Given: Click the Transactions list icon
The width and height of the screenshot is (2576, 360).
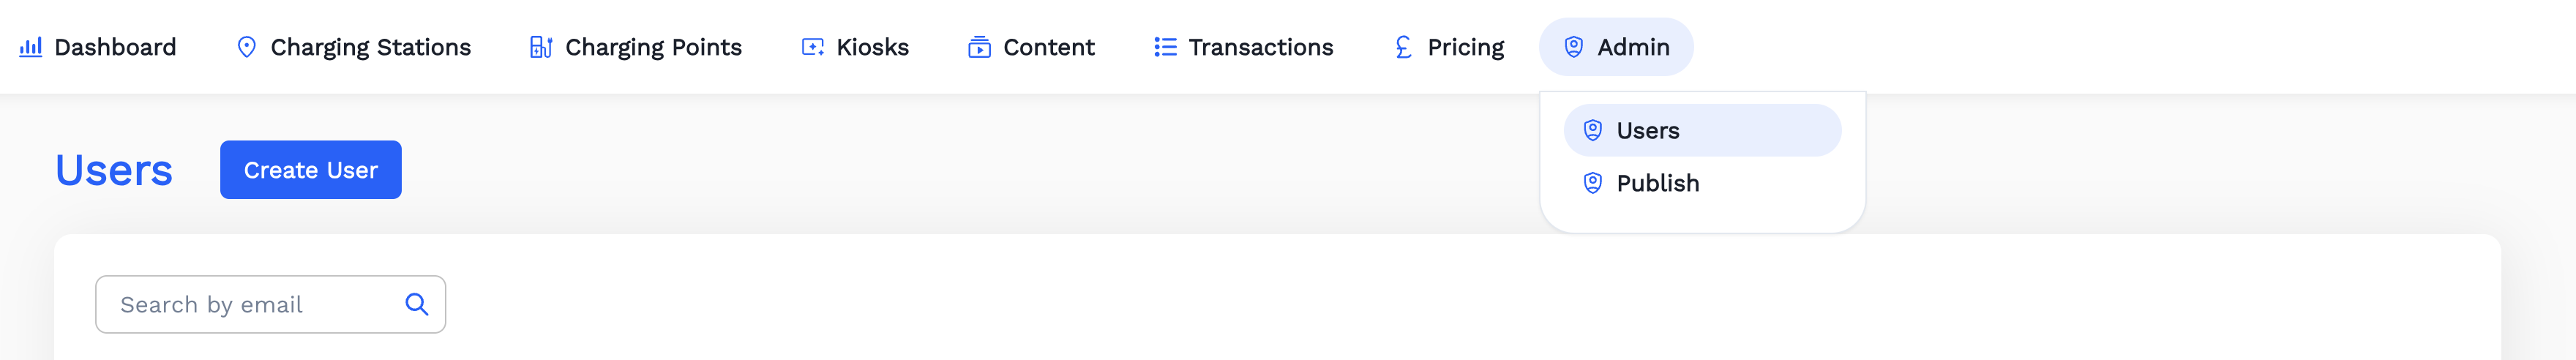Looking at the screenshot, I should (x=1165, y=47).
